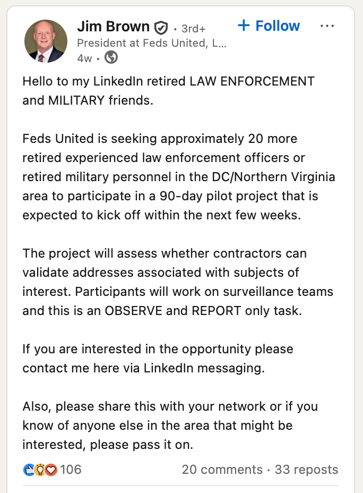Click the verified badge beside Jim Brown
The width and height of the screenshot is (363, 493).
[161, 28]
